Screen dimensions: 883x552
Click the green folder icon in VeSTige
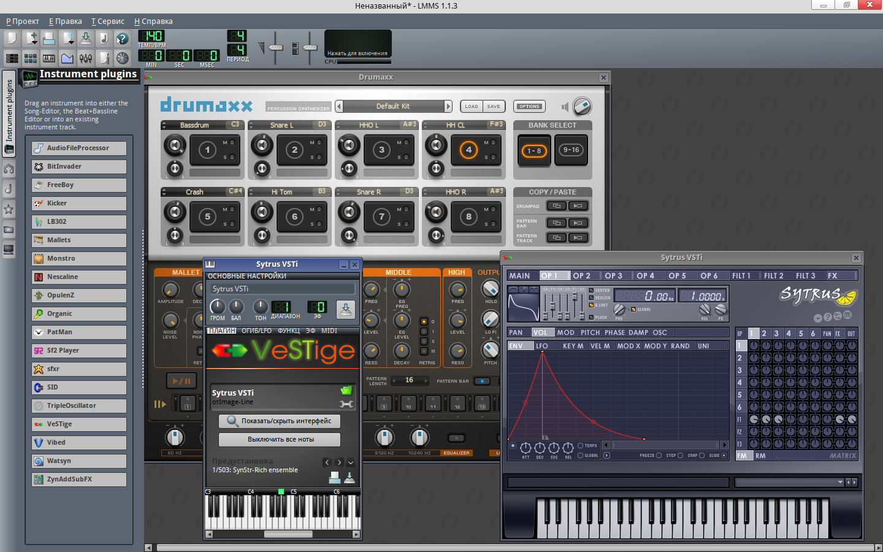pos(346,390)
